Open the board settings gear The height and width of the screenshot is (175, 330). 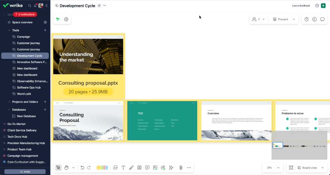tap(66, 19)
